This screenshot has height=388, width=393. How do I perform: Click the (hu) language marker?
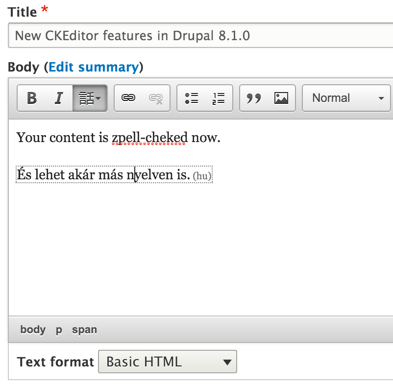pyautogui.click(x=202, y=175)
